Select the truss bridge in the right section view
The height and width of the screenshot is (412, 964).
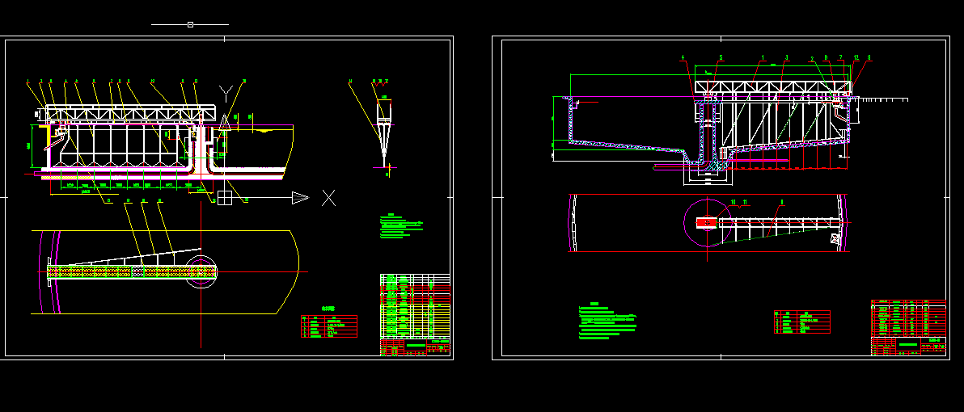(773, 88)
